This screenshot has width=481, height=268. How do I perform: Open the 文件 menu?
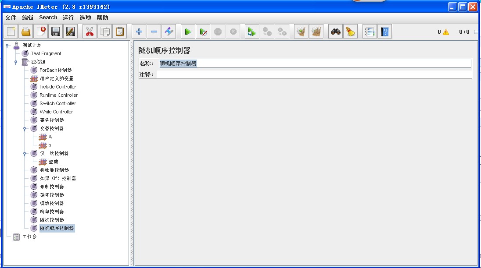pos(11,18)
